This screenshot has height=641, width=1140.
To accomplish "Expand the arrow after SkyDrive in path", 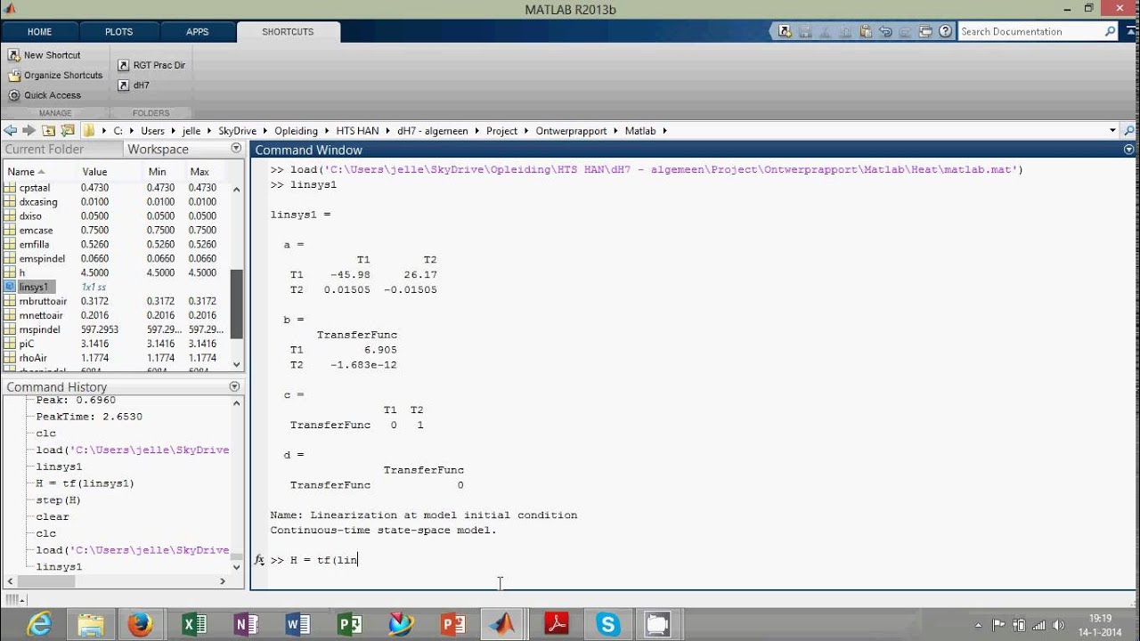I will (x=265, y=131).
